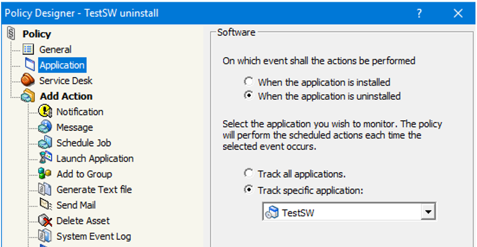Open the TestSW application dropdown arrow

point(429,212)
